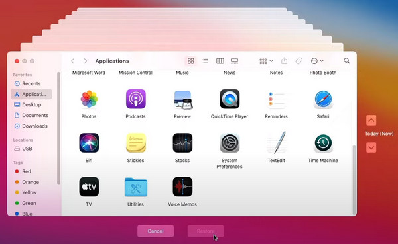Click the search magnifier in Finder toolbar
Screen dimensions: 398x244
click(346, 61)
